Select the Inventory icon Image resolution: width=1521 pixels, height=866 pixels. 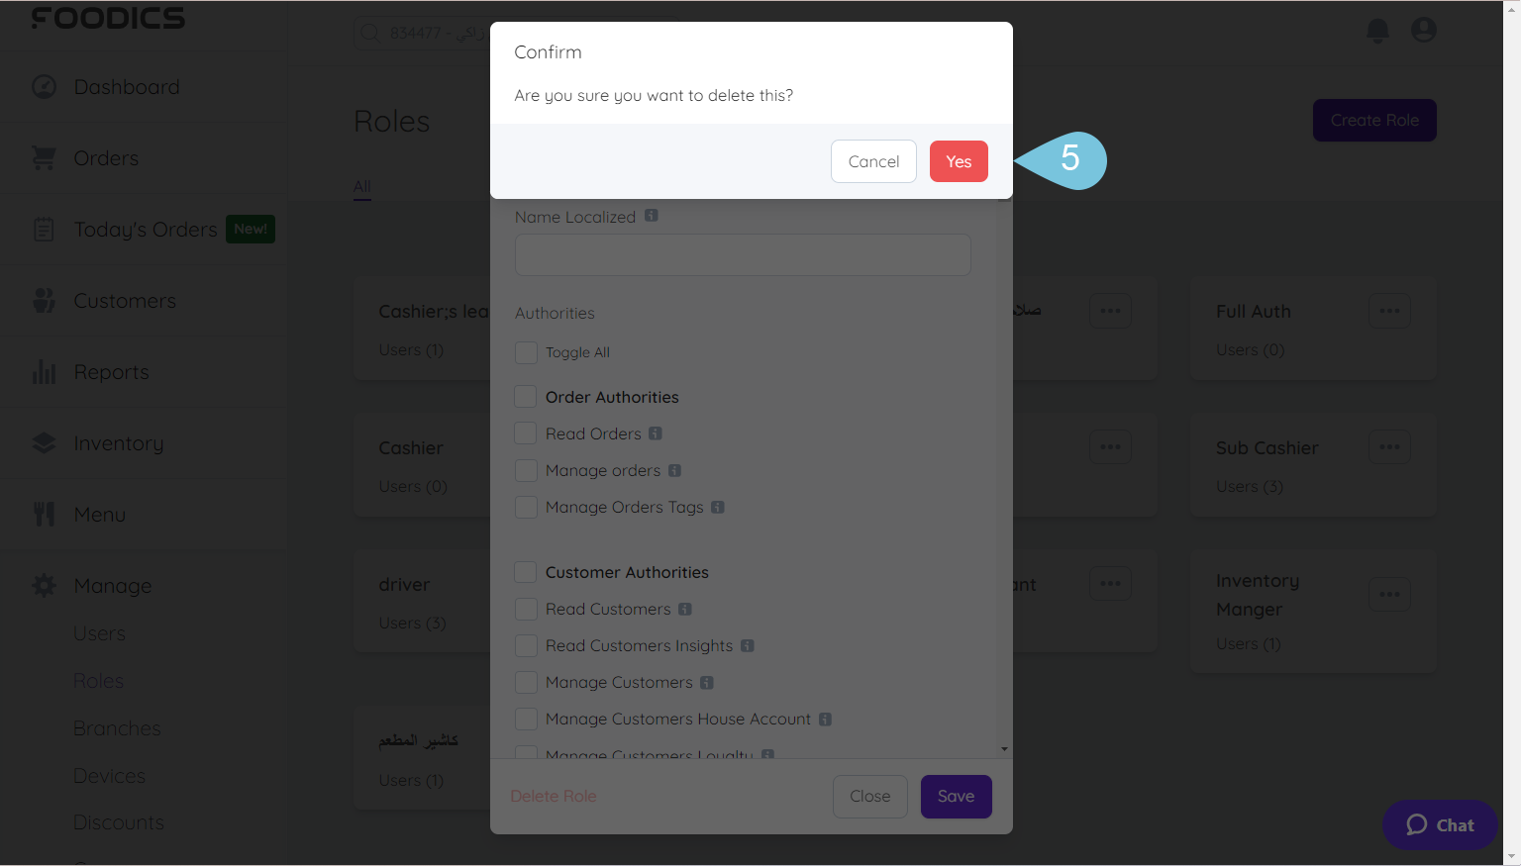[44, 442]
